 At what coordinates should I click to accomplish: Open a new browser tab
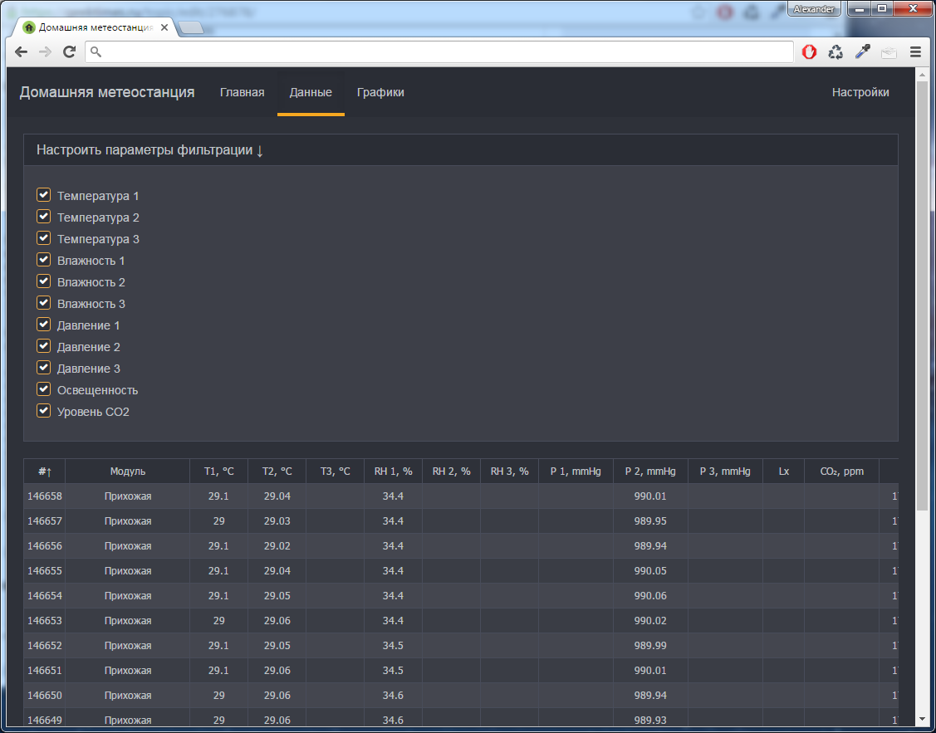(191, 28)
